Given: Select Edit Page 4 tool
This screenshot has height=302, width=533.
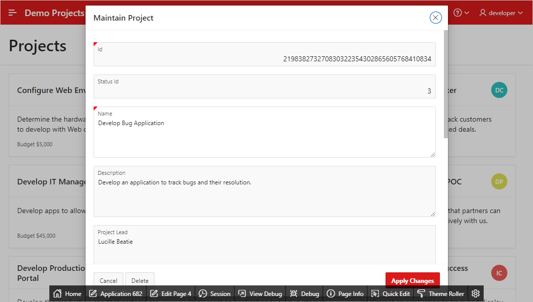Looking at the screenshot, I should pos(171,293).
